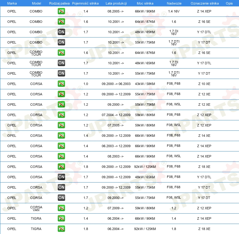Click the Model column header
The image size is (239, 234).
click(36, 3)
